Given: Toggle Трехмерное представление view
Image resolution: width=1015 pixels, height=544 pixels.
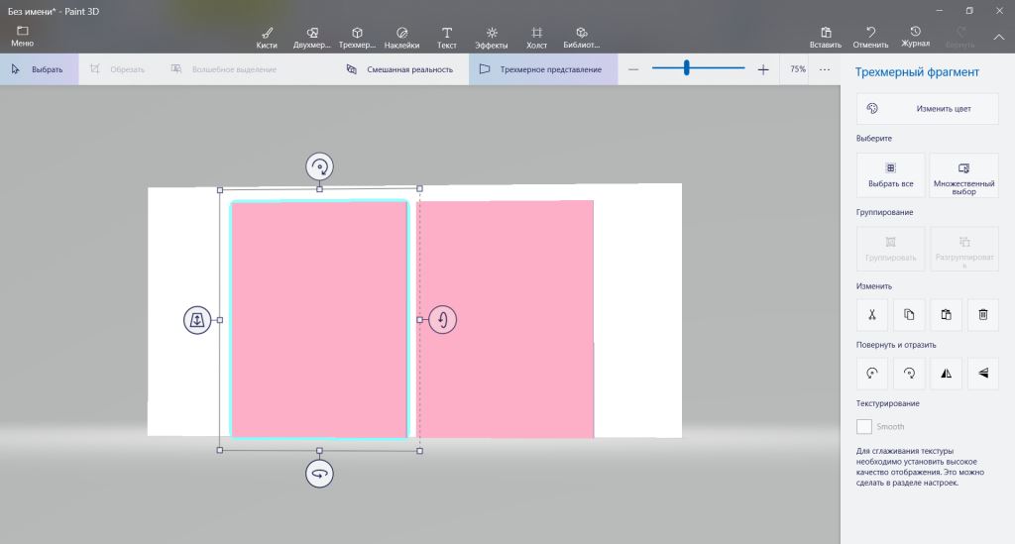Looking at the screenshot, I should click(x=541, y=69).
